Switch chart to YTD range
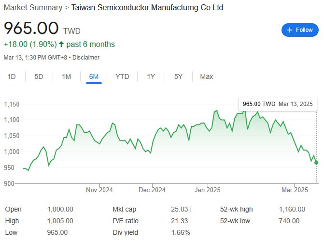 click(122, 76)
